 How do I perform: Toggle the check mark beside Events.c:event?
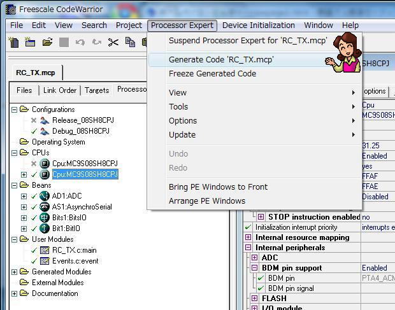34,261
